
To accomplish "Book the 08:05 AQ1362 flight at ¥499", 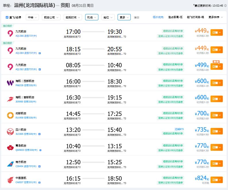I will pyautogui.click(x=217, y=67).
